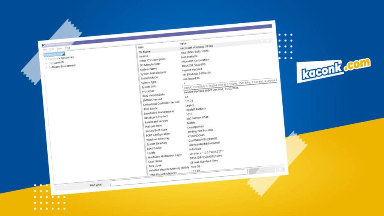This screenshot has width=384, height=216.
Task: Select the System Directory item
Action: coord(157,144)
